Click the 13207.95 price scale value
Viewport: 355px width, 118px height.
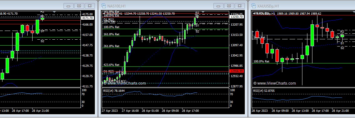click(x=236, y=24)
